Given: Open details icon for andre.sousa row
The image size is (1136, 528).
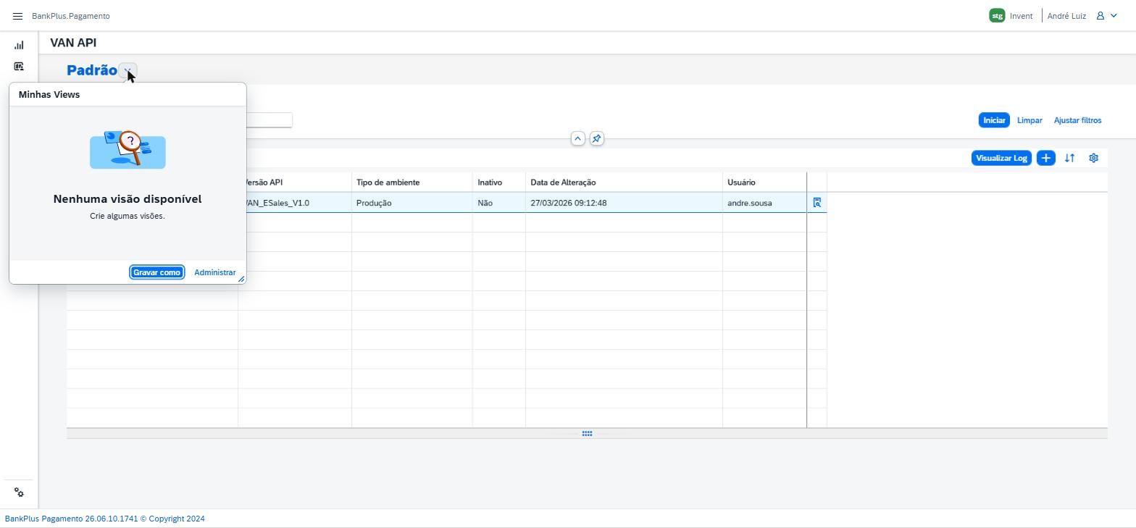Looking at the screenshot, I should coord(816,203).
